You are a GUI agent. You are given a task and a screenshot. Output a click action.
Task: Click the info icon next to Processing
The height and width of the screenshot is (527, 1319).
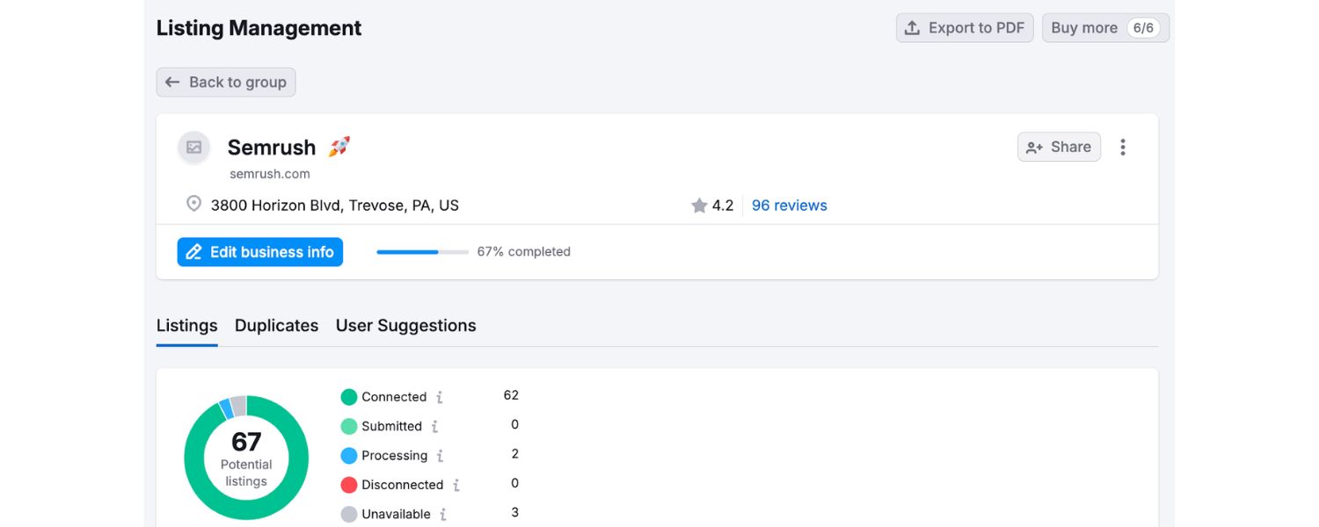pos(441,455)
